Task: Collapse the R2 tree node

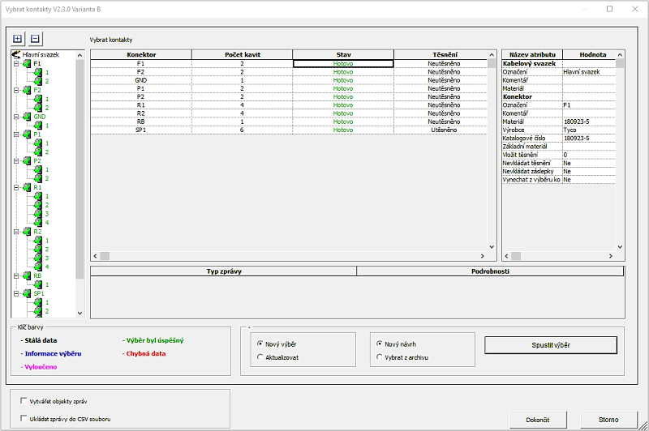Action: (16, 232)
